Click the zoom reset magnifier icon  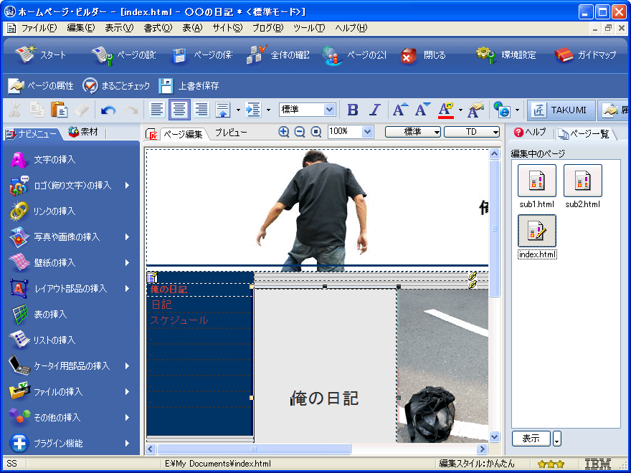tap(316, 132)
